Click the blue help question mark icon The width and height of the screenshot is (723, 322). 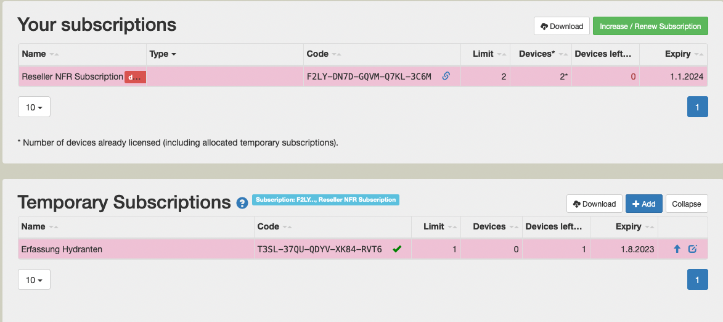point(242,202)
